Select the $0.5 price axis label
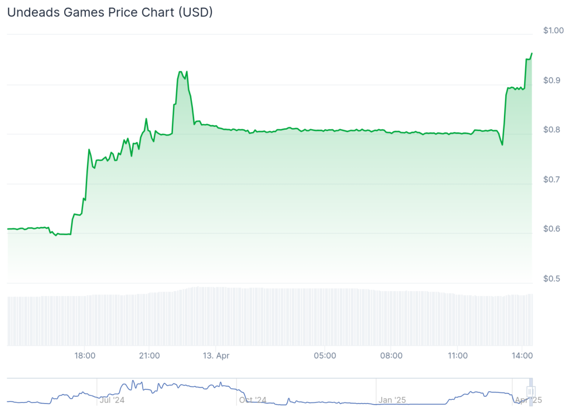 551,278
